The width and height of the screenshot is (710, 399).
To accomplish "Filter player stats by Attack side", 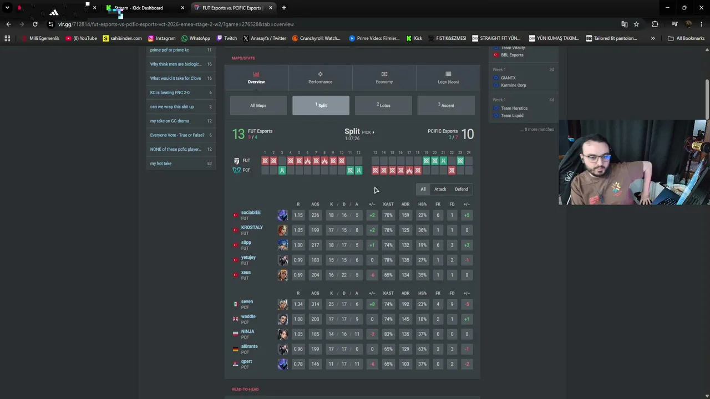I will point(440,189).
